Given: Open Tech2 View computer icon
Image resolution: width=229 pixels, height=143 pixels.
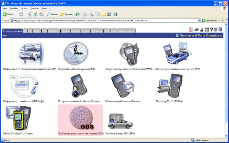Looking at the screenshot, I should (x=170, y=86).
